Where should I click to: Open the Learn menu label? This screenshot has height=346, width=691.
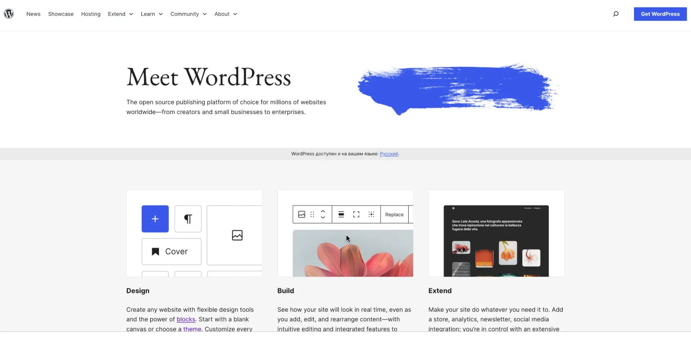coord(148,14)
